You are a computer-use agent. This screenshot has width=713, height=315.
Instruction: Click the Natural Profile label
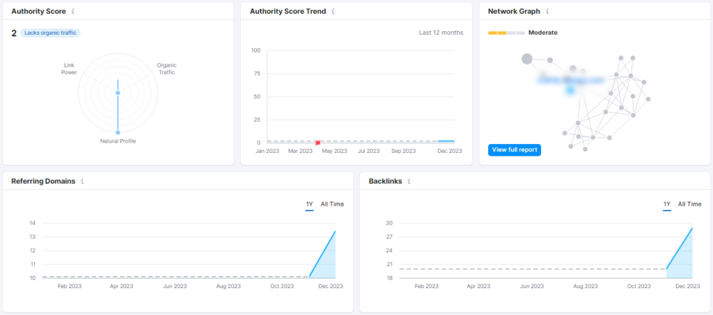(x=118, y=141)
